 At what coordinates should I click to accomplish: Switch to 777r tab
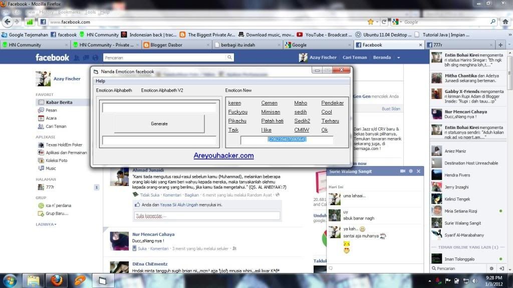coord(460,44)
